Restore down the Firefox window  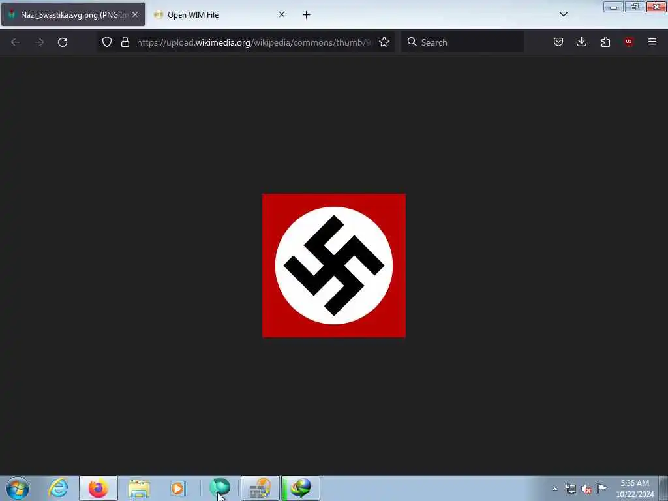click(x=634, y=7)
